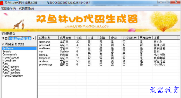Maximize the window
Screen dimensions: 181x98
point(167,2)
